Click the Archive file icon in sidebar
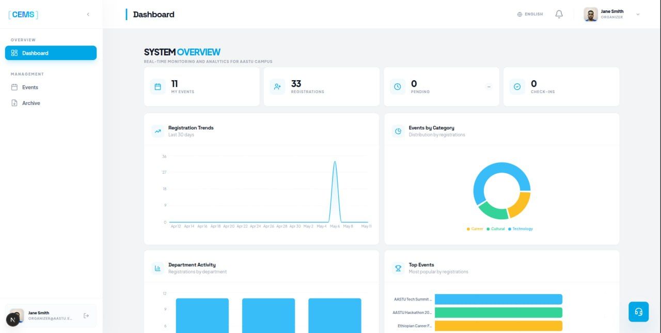Viewport: 661px width, 333px height. [x=14, y=103]
